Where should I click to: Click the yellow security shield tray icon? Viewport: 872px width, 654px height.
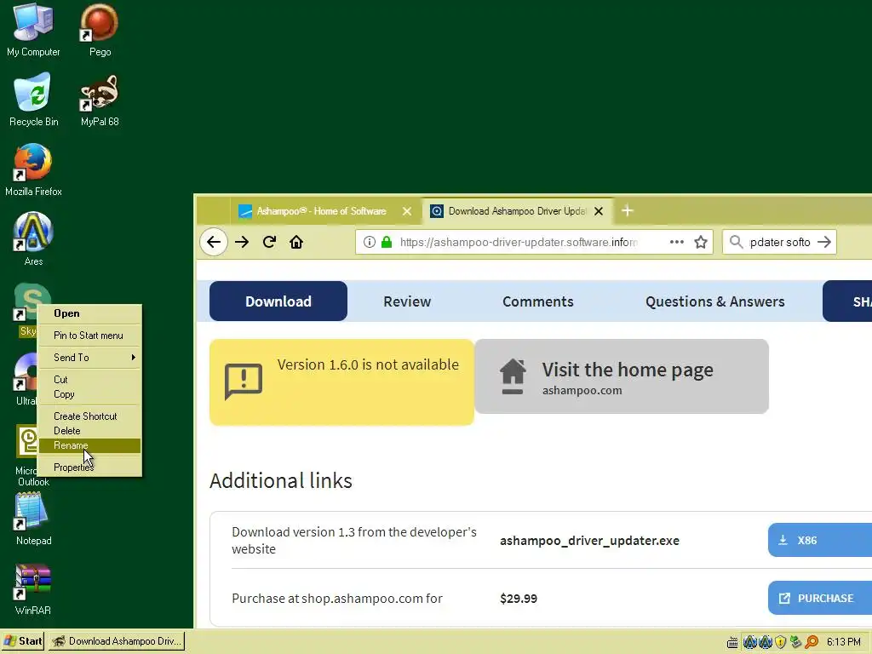(x=781, y=642)
